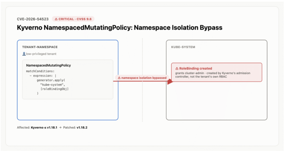Click the CVE-2026-54523 identifier text
The image size is (284, 151).
pos(33,19)
